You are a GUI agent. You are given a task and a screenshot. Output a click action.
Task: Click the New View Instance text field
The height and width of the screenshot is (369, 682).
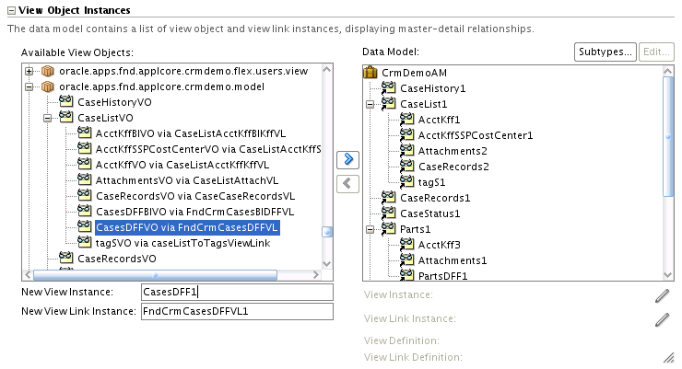coord(237,292)
